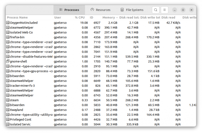Select the gnome-shell process name

tap(18, 61)
